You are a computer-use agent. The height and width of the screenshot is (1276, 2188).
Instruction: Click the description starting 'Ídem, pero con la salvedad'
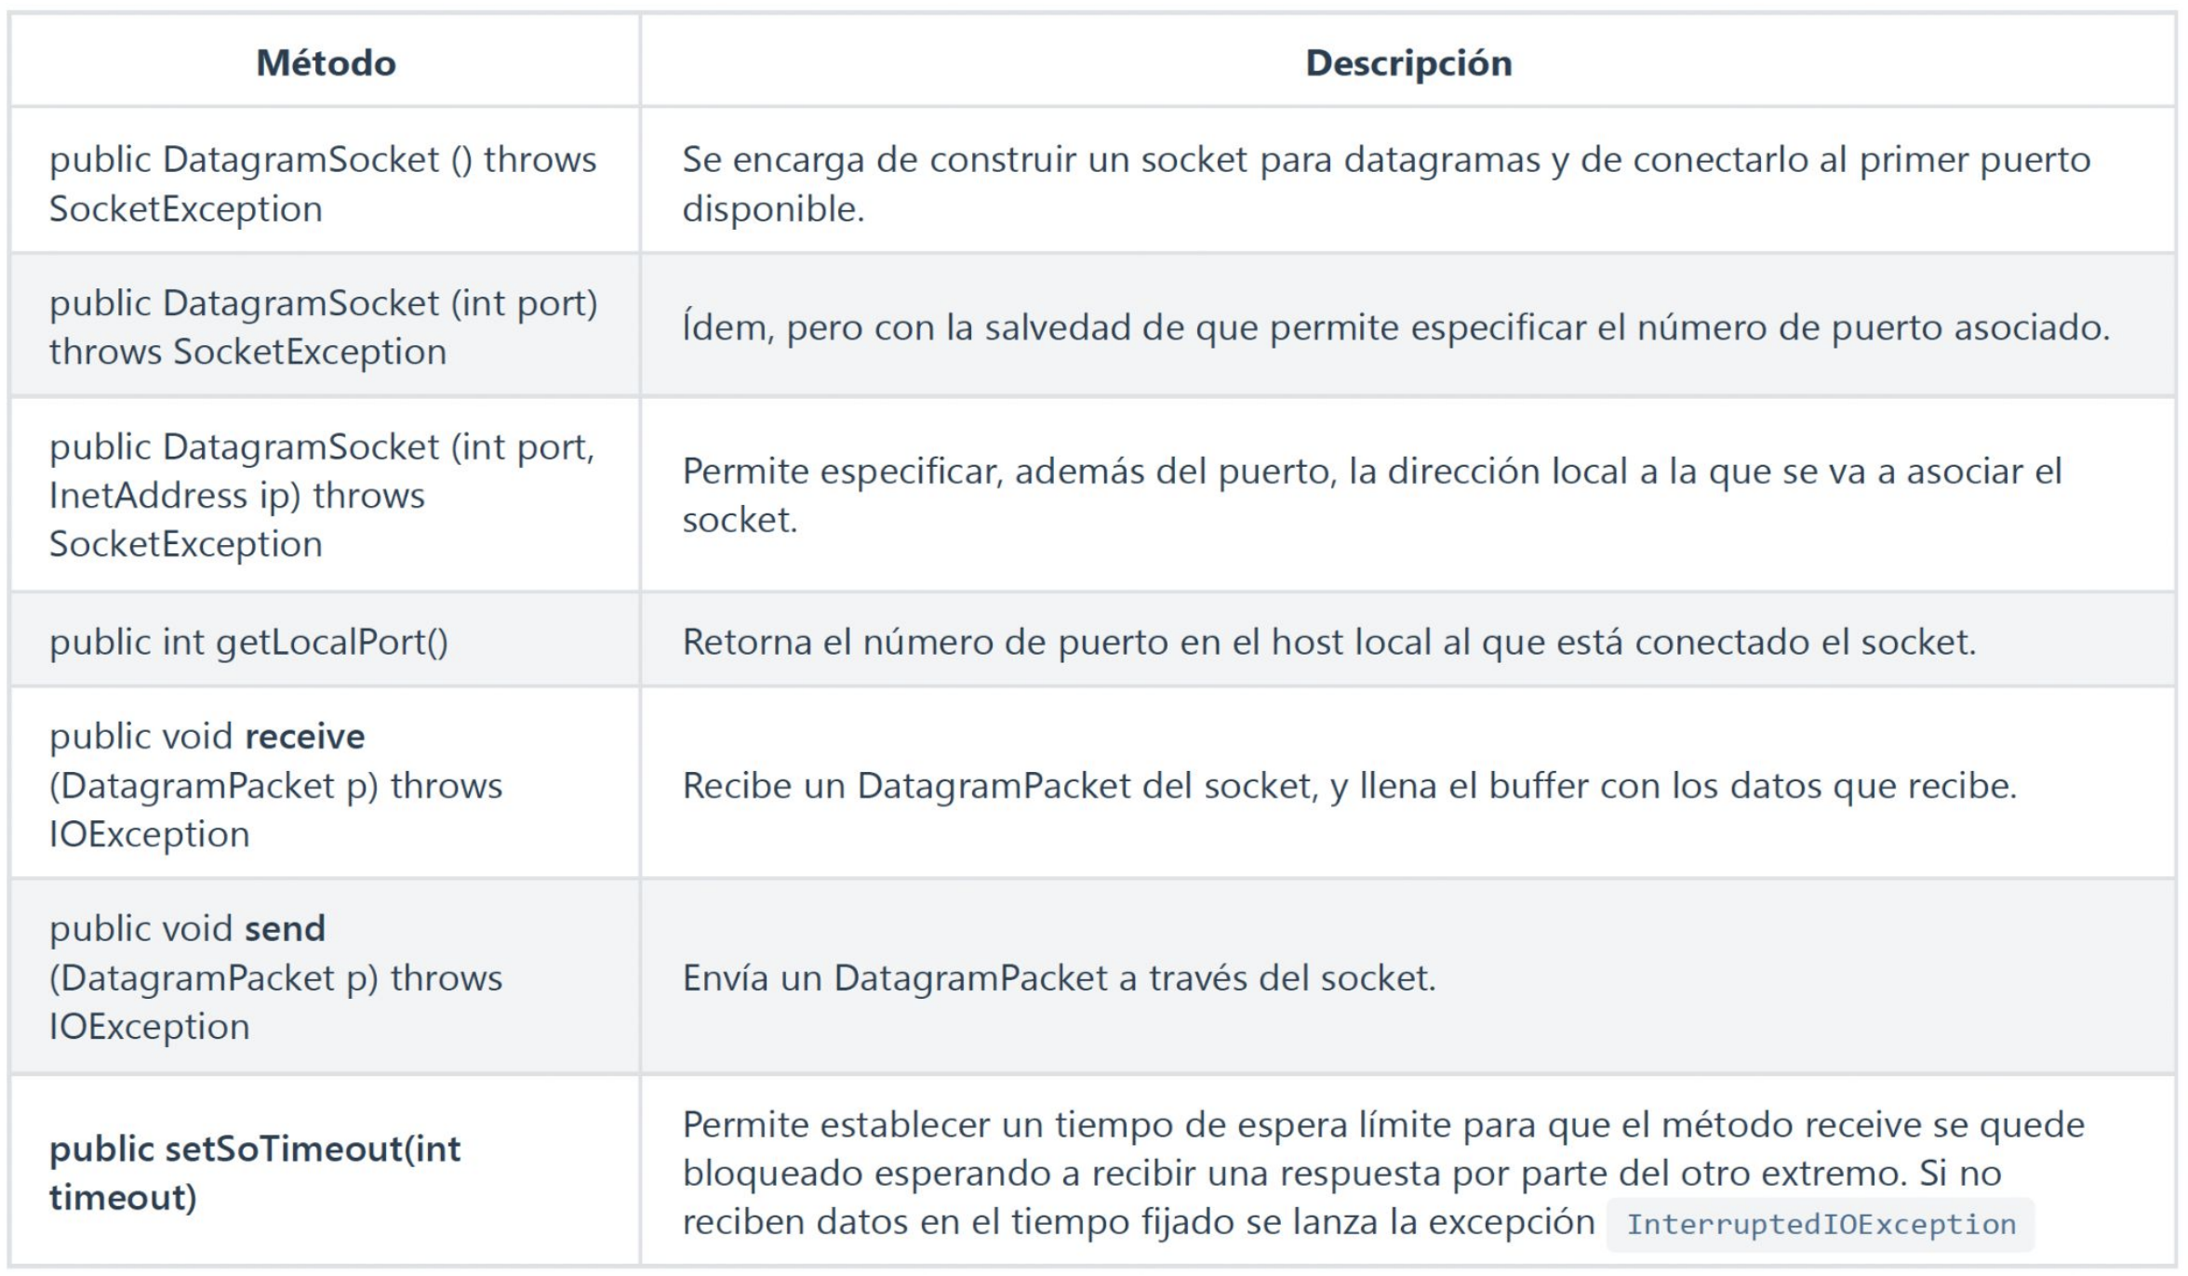tap(1408, 326)
